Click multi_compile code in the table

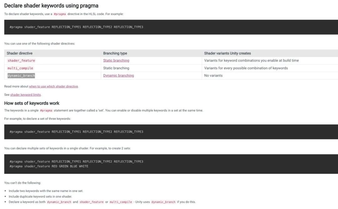[x=20, y=68]
